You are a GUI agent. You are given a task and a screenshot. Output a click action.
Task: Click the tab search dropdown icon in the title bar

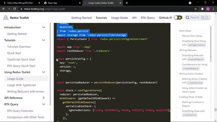[x=190, y=3]
